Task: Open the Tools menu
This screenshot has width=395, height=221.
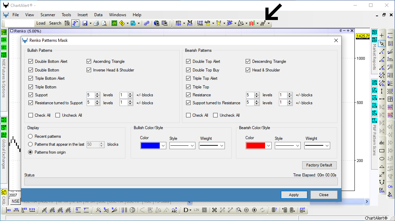Action: (x=66, y=15)
